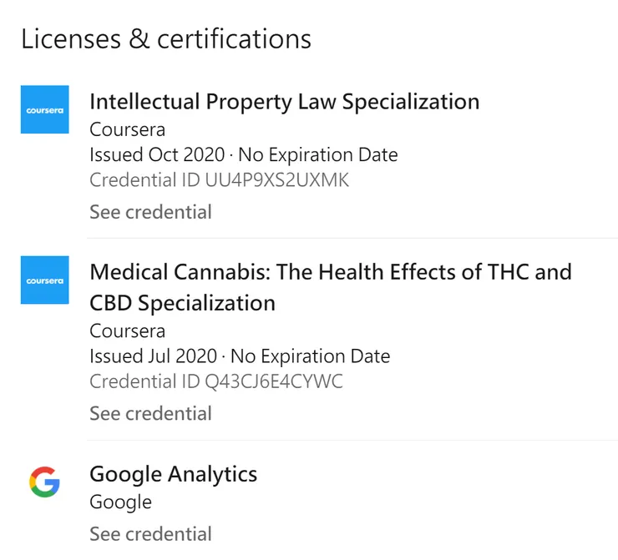Open See credential for Intellectual Property Law
This screenshot has height=560, width=618.
[x=150, y=212]
